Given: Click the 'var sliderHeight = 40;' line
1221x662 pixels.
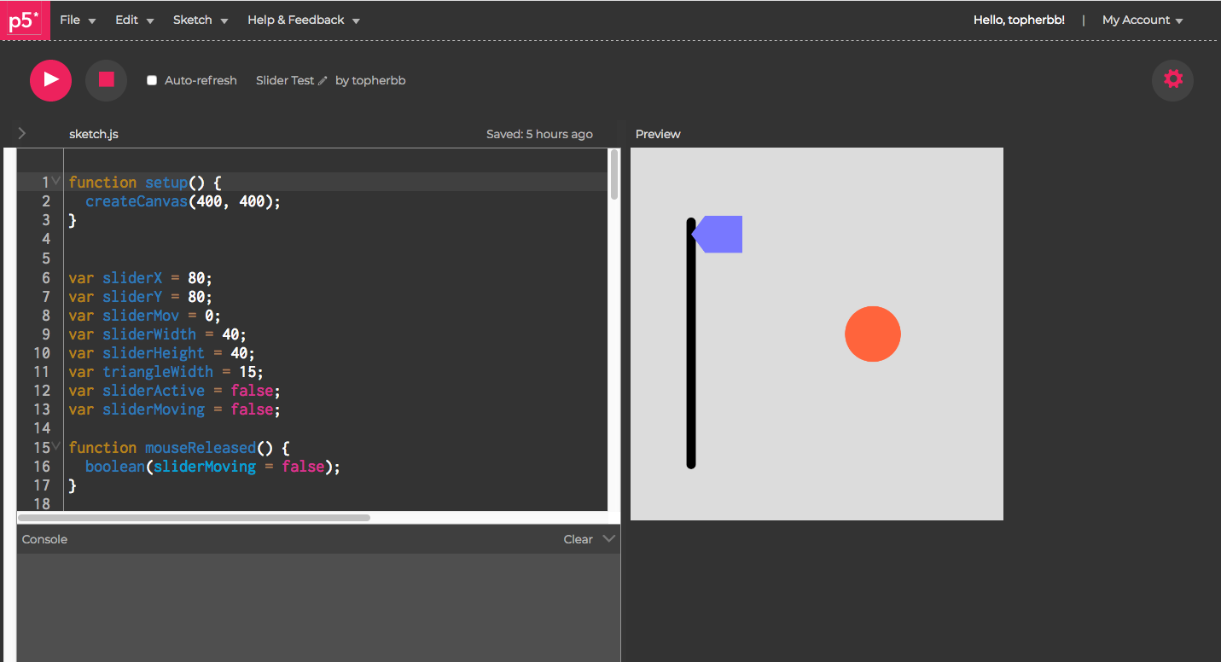Looking at the screenshot, I should pos(161,353).
